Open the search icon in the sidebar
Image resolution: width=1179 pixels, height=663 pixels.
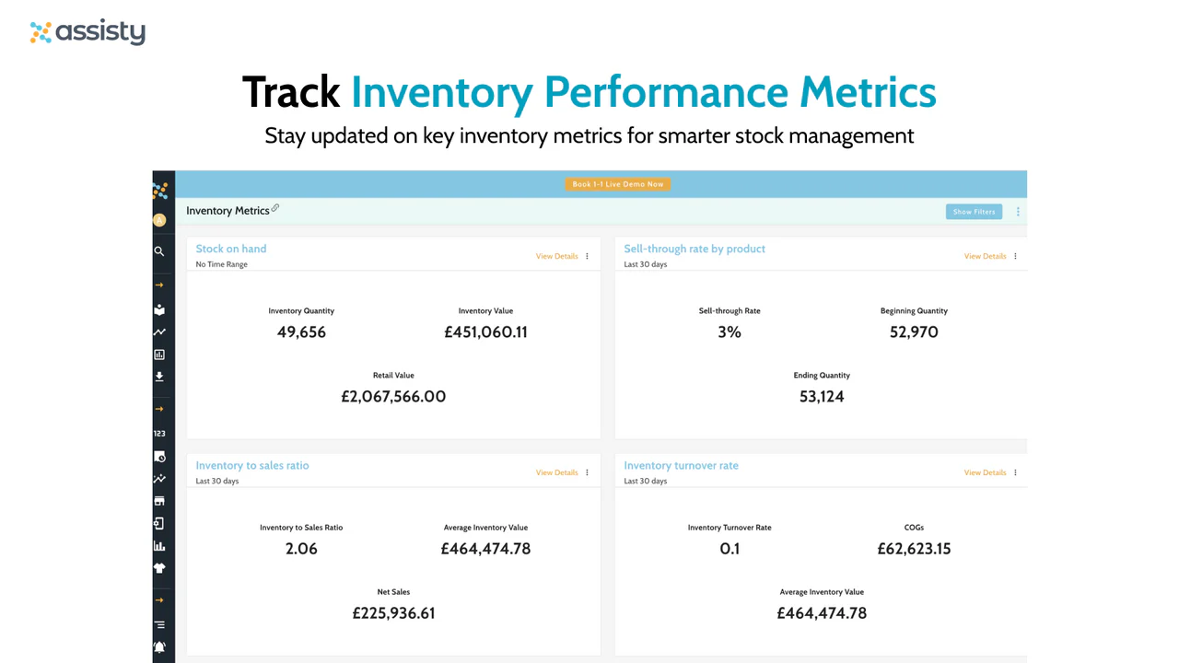(x=159, y=251)
